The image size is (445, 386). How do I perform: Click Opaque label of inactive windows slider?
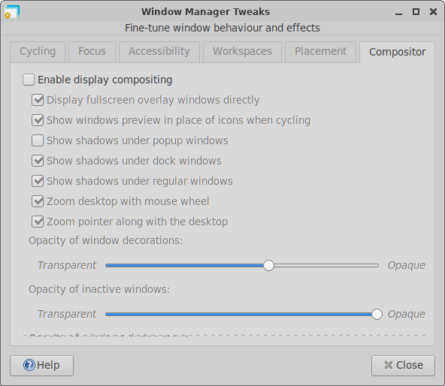click(407, 314)
